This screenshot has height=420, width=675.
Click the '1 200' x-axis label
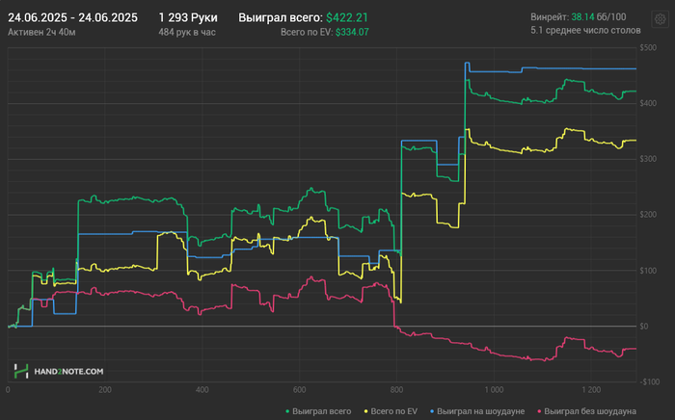click(x=591, y=390)
